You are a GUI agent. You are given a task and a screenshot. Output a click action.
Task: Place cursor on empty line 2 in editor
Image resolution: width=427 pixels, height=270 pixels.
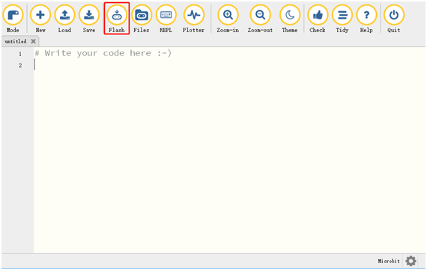click(x=229, y=65)
